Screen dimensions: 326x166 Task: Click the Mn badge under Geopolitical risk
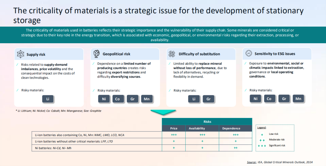pyautogui.click(x=147, y=99)
